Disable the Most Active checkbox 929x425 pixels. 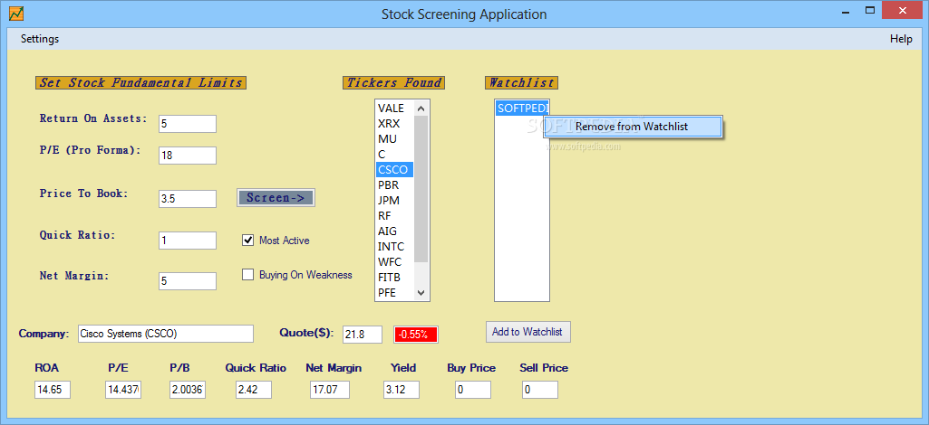click(247, 240)
